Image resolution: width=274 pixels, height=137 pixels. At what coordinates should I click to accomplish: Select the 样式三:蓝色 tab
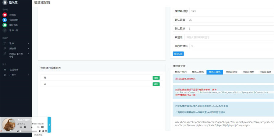215,72
